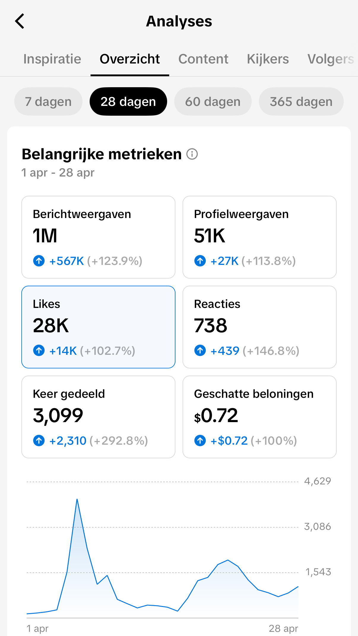Select the 60 dagen period filter
Screen dimensions: 358x636
coord(213,101)
